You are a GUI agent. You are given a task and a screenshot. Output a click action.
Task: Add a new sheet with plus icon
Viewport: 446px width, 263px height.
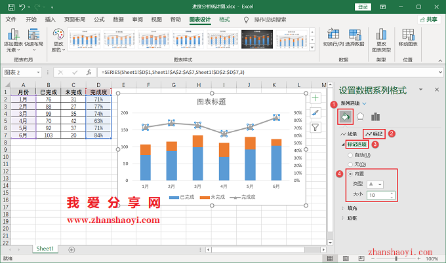(x=71, y=250)
